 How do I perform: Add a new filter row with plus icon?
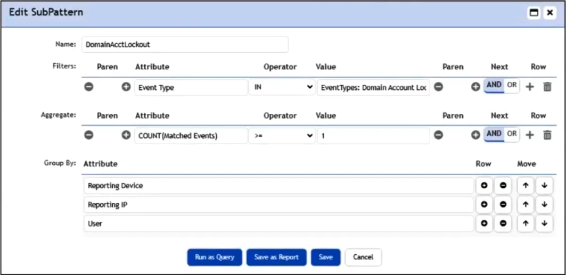tap(530, 87)
